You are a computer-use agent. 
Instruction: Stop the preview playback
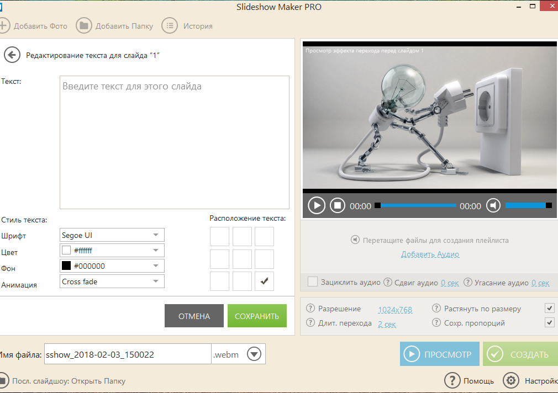click(x=338, y=205)
